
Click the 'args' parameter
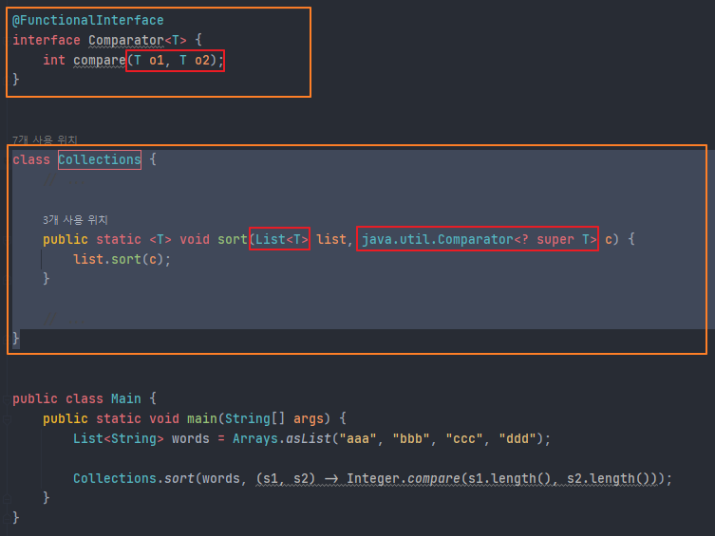point(308,419)
